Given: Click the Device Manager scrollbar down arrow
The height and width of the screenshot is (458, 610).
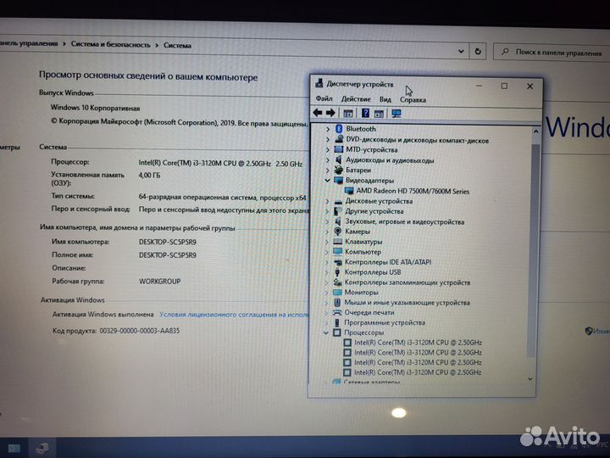Looking at the screenshot, I should point(530,379).
